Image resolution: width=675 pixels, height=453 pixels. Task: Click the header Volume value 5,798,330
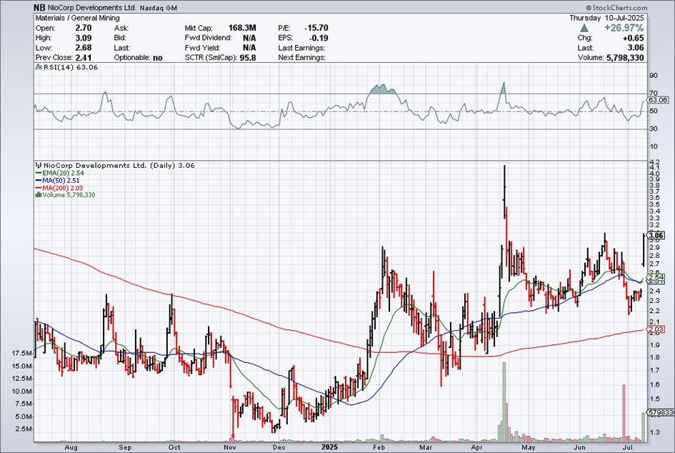(625, 58)
